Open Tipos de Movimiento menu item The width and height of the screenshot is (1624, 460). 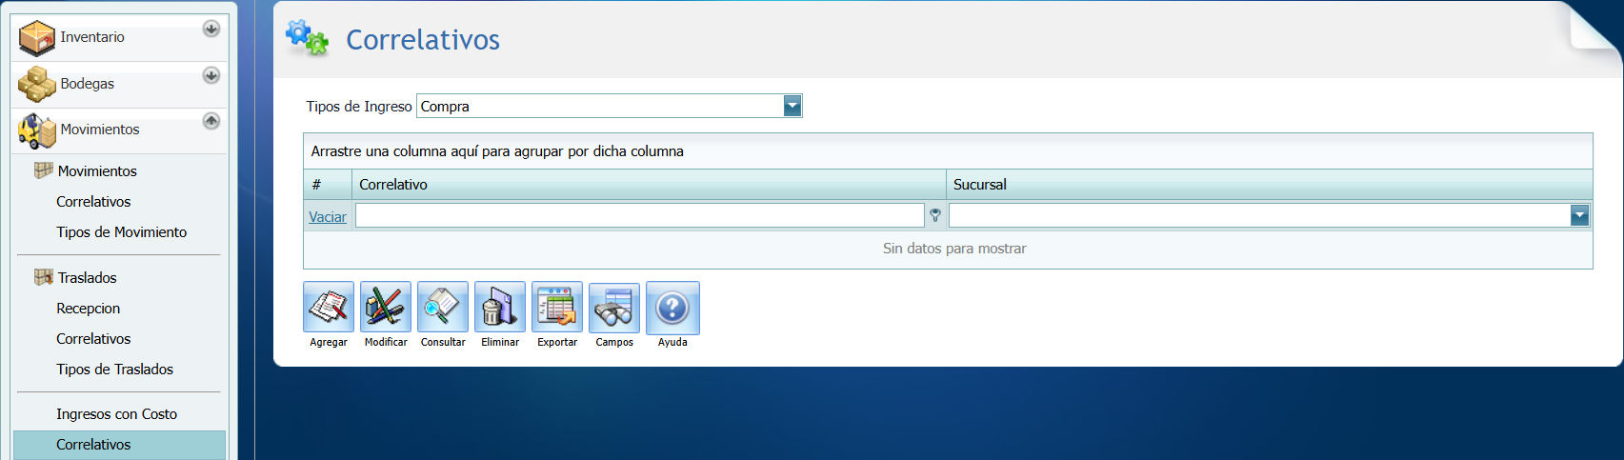pos(121,232)
